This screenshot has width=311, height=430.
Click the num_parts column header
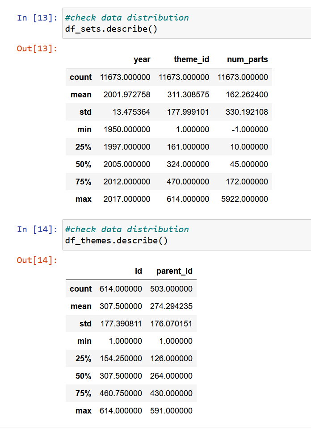pos(248,59)
